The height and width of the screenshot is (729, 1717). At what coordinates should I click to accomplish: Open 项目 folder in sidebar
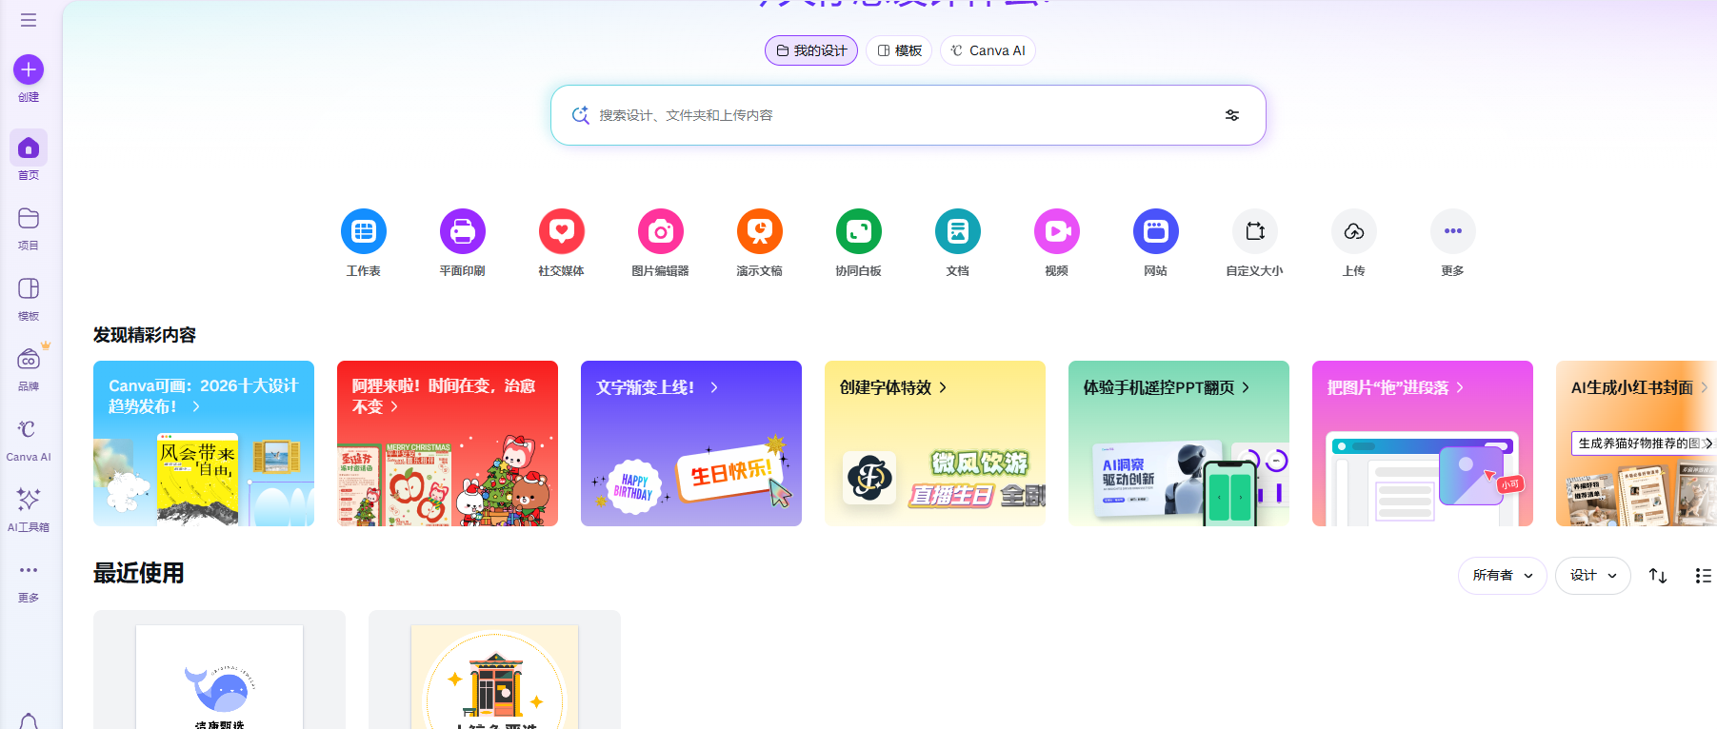pyautogui.click(x=29, y=227)
